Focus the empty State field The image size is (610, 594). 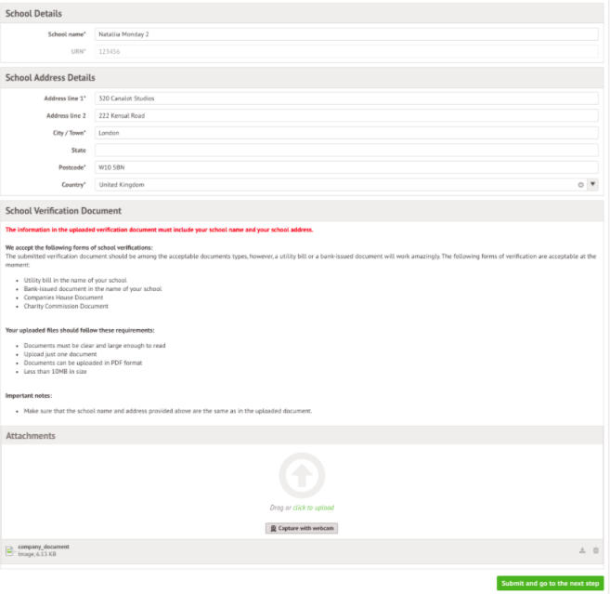coord(345,150)
